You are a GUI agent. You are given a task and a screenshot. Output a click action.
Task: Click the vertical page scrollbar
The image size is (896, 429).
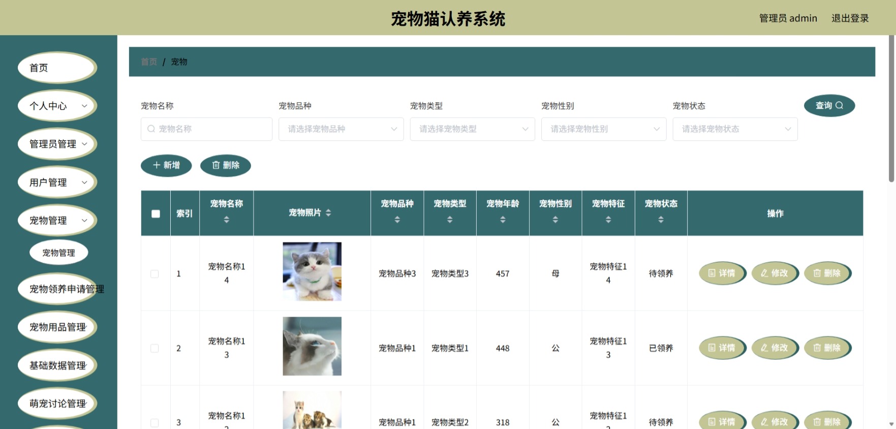tap(891, 109)
